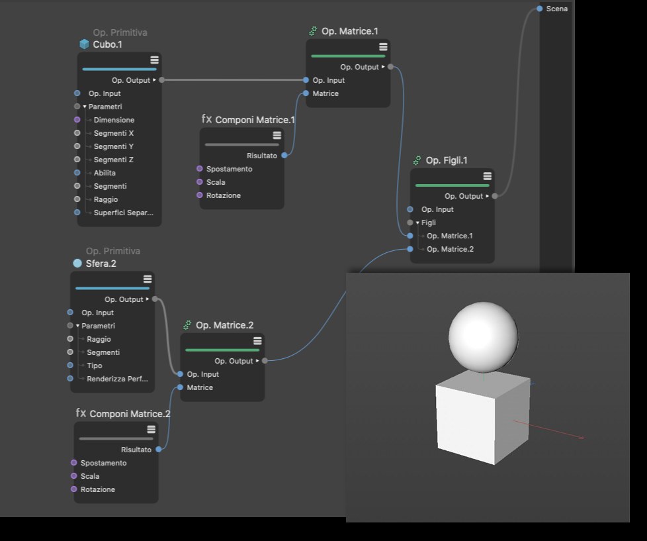Click the Matrice input port of Op. Matrice.2
This screenshot has height=541, width=647.
180,387
